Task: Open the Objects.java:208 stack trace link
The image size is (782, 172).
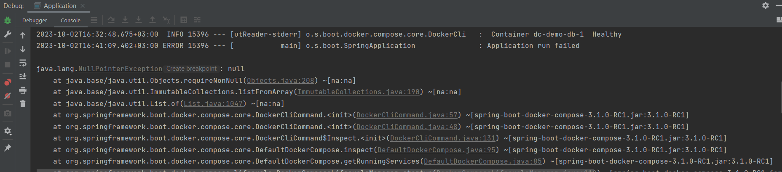Action: point(281,80)
